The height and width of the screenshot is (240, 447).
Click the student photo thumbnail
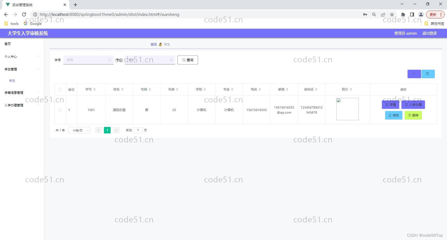(x=348, y=109)
